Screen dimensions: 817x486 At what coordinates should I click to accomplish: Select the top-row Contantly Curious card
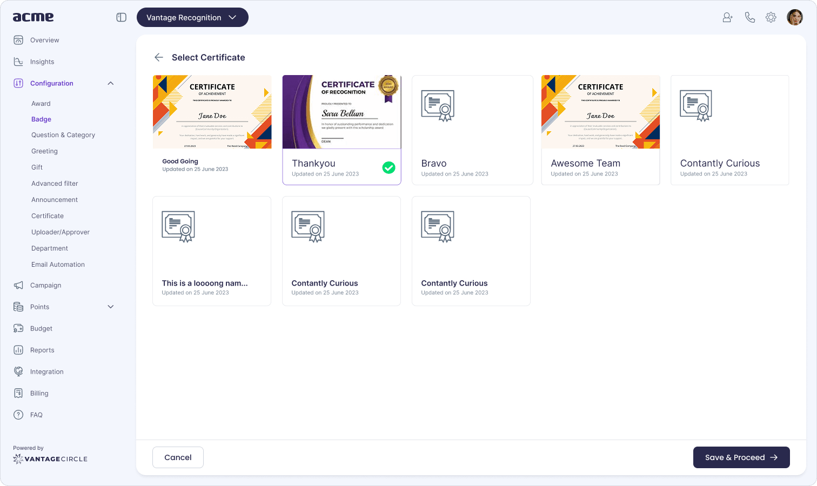[729, 130]
